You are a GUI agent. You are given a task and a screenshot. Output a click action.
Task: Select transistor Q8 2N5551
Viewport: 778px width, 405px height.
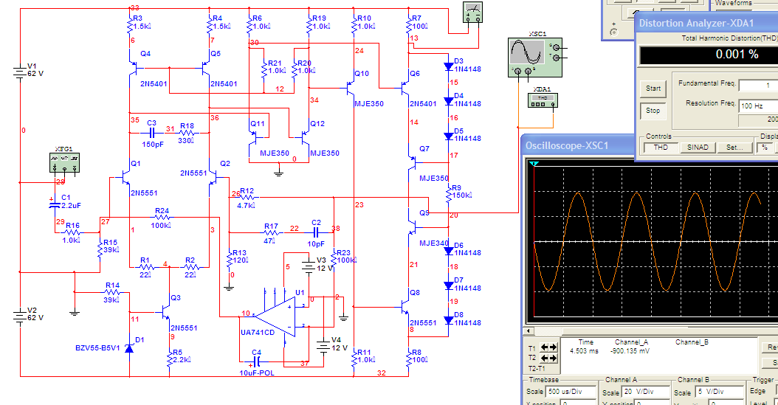(405, 308)
